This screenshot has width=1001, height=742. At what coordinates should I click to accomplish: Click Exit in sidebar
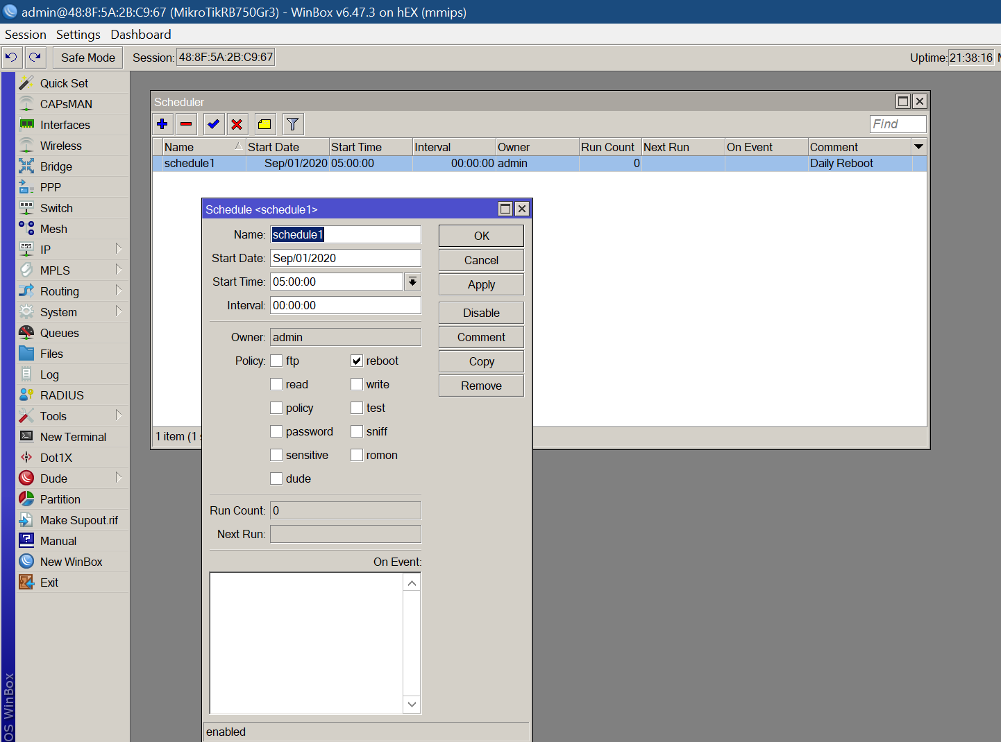pyautogui.click(x=73, y=583)
